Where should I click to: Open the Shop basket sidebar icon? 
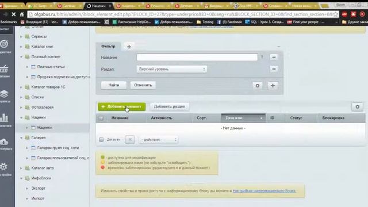(x=4, y=69)
